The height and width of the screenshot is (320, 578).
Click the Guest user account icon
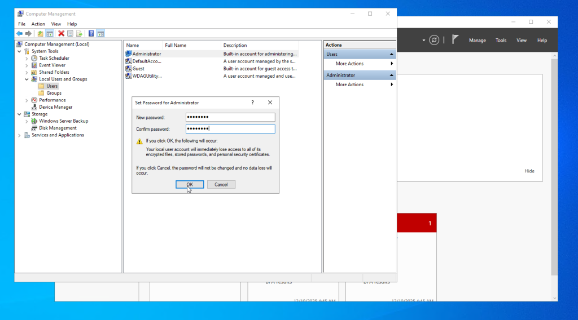point(128,68)
